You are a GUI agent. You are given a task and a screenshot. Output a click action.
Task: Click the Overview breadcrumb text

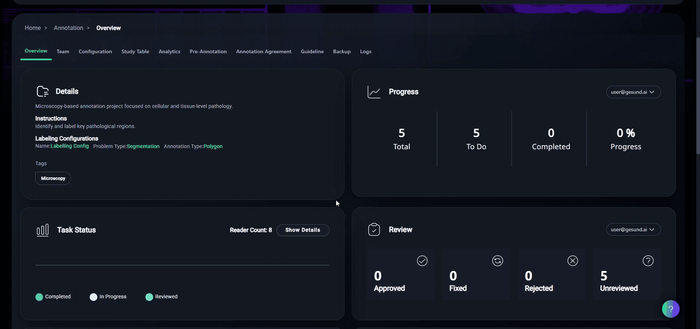[108, 28]
